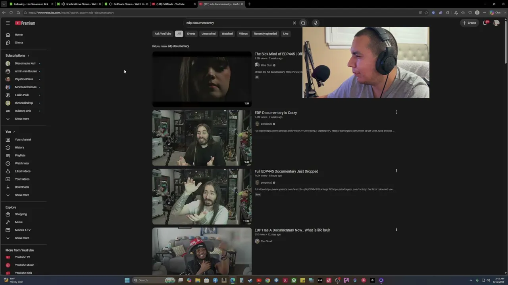This screenshot has width=508, height=285.
Task: Open the Xbox app on the taskbar
Action: pyautogui.click(x=294, y=280)
